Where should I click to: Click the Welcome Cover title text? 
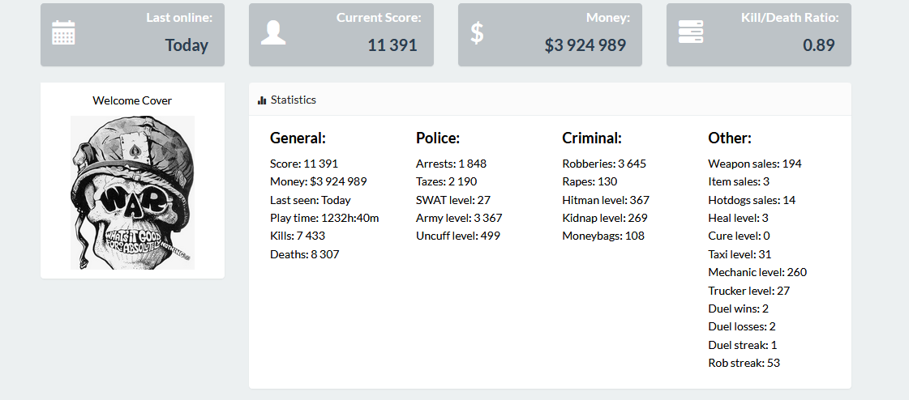coord(132,100)
